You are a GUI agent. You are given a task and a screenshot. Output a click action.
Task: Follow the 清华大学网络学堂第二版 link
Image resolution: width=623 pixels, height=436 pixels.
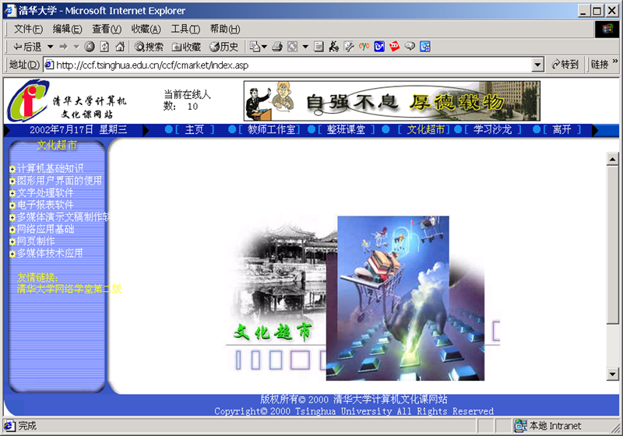coord(69,289)
